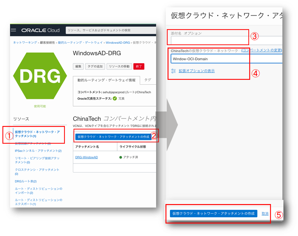Click the ライフサイクル状態 column header
This screenshot has width=298, height=236.
[133, 146]
